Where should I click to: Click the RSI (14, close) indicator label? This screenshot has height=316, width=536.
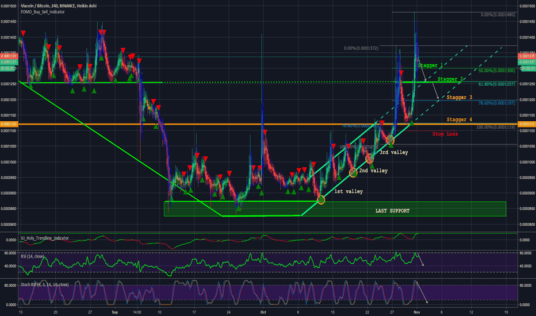(x=32, y=257)
